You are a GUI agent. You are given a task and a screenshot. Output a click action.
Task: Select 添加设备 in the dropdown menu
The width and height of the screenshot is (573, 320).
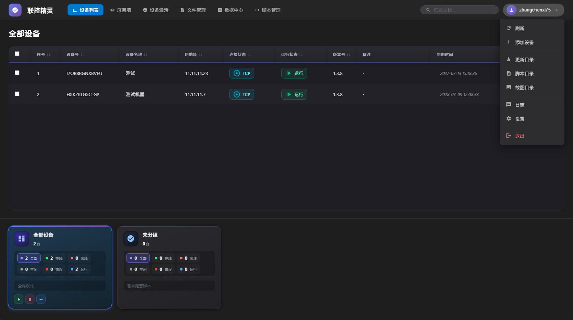pos(532,42)
